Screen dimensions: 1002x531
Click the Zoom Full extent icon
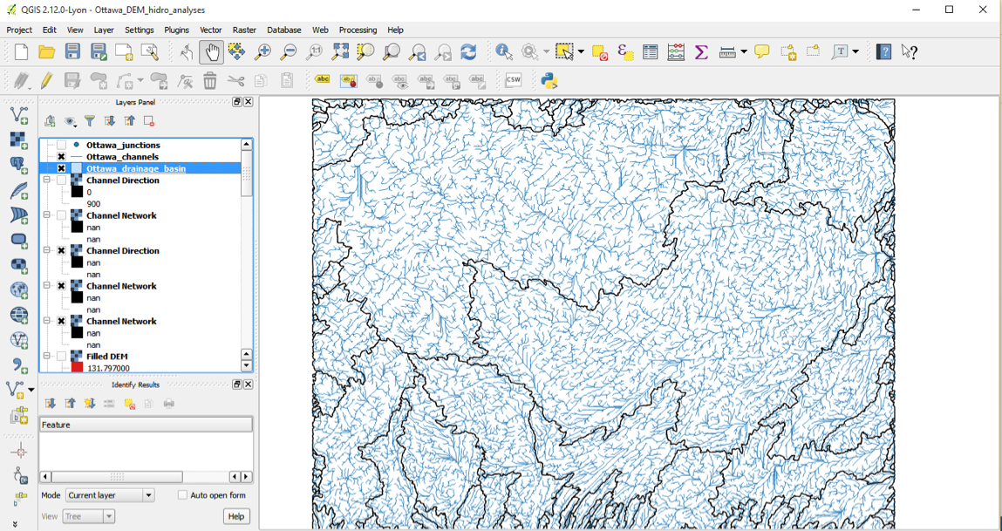coord(340,52)
